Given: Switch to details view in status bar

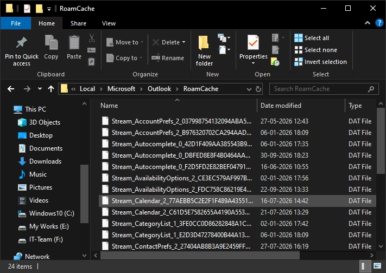Looking at the screenshot, I should tap(365, 266).
